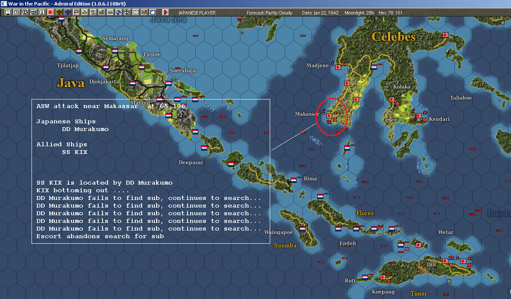Image resolution: width=511 pixels, height=299 pixels.
Task: Click the green land area toolbar icon
Action: [x=102, y=12]
